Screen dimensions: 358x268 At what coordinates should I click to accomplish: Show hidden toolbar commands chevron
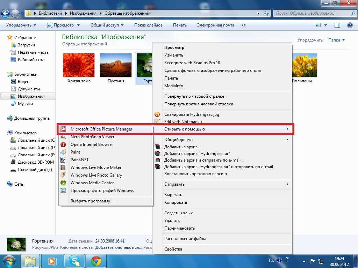pos(244,25)
